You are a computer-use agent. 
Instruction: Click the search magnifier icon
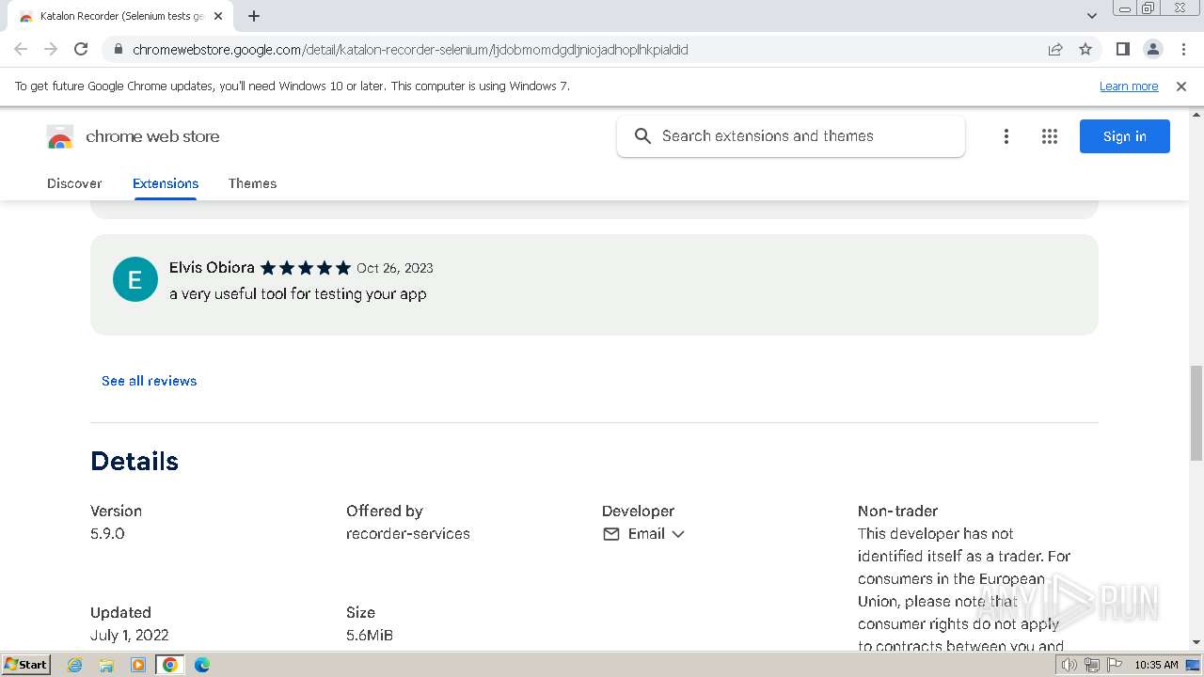pos(642,136)
